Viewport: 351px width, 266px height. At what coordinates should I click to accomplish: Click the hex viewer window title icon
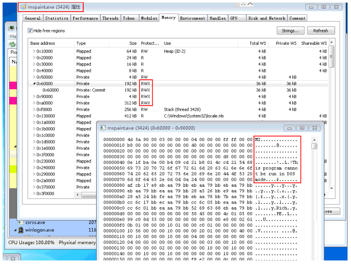pos(103,128)
